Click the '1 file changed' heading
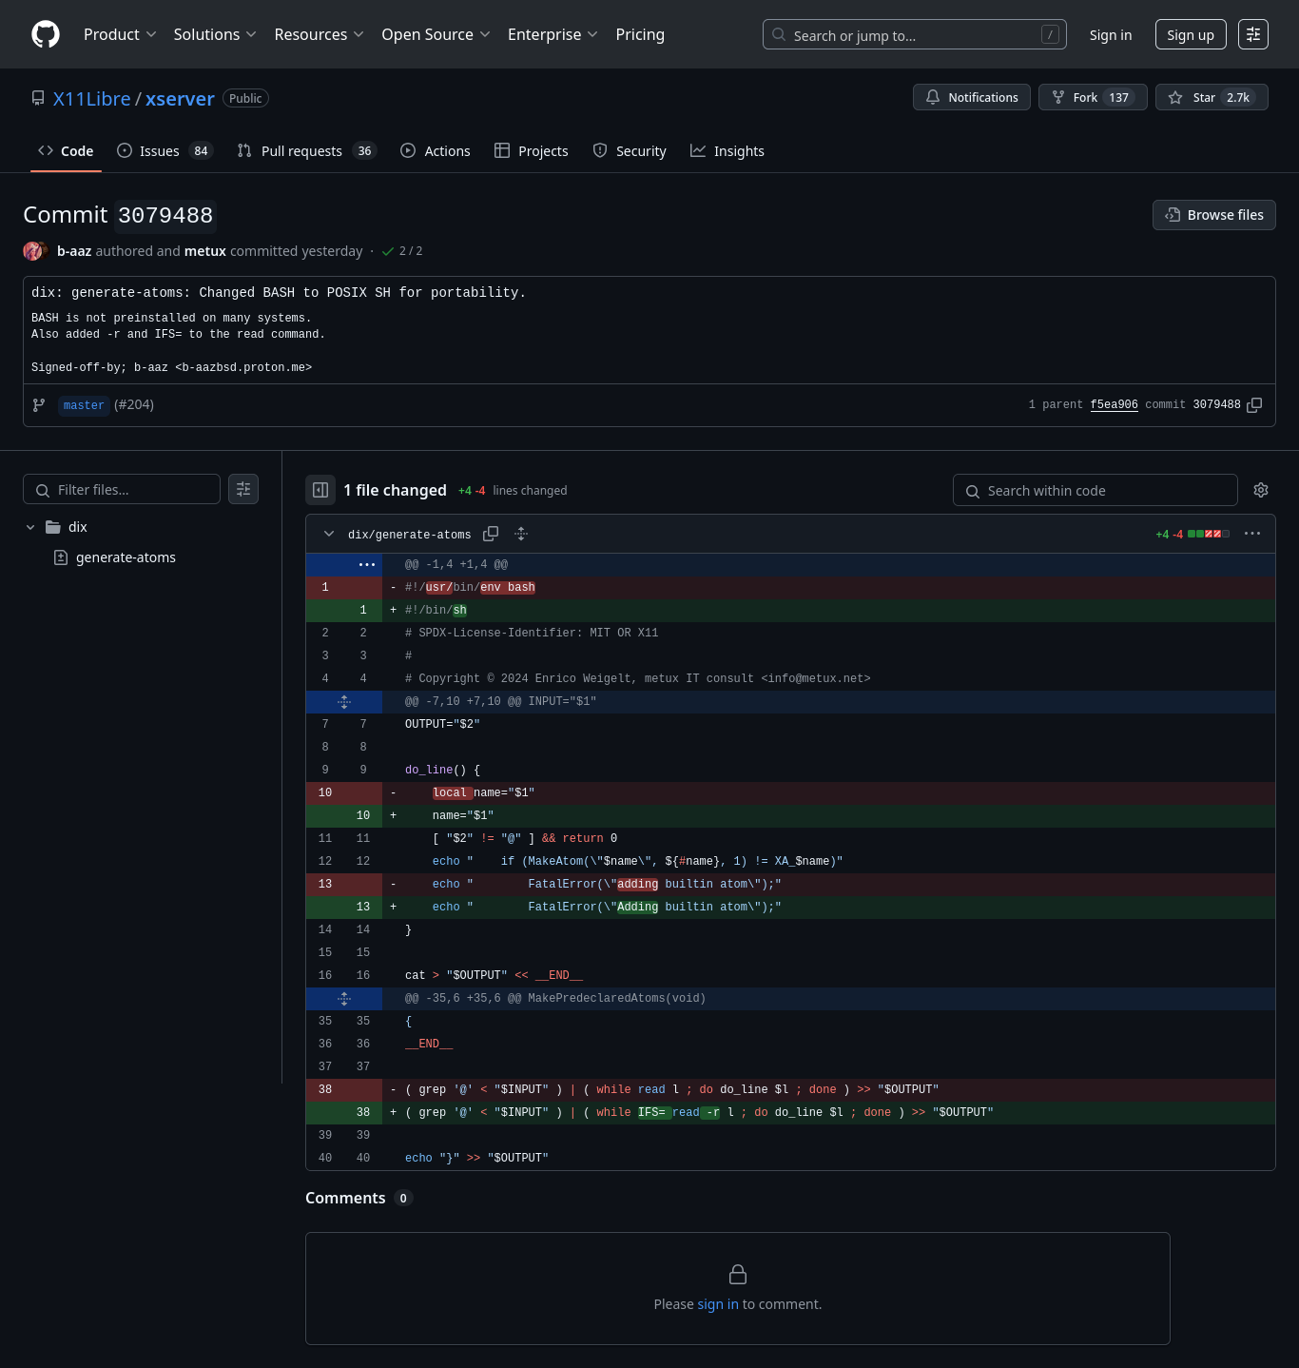 click(396, 490)
